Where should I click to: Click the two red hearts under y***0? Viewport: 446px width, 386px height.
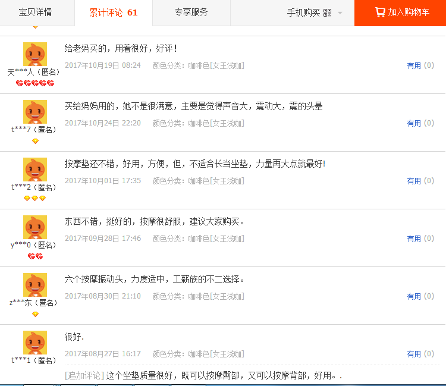(x=35, y=256)
